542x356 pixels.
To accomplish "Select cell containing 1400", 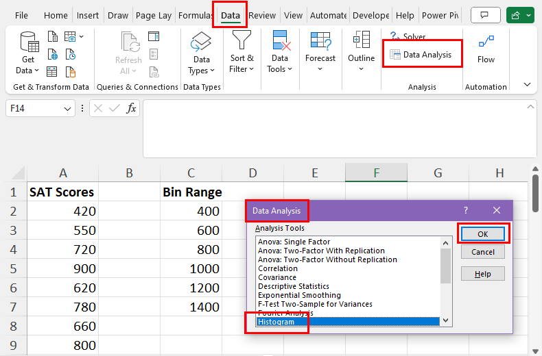I will (191, 307).
